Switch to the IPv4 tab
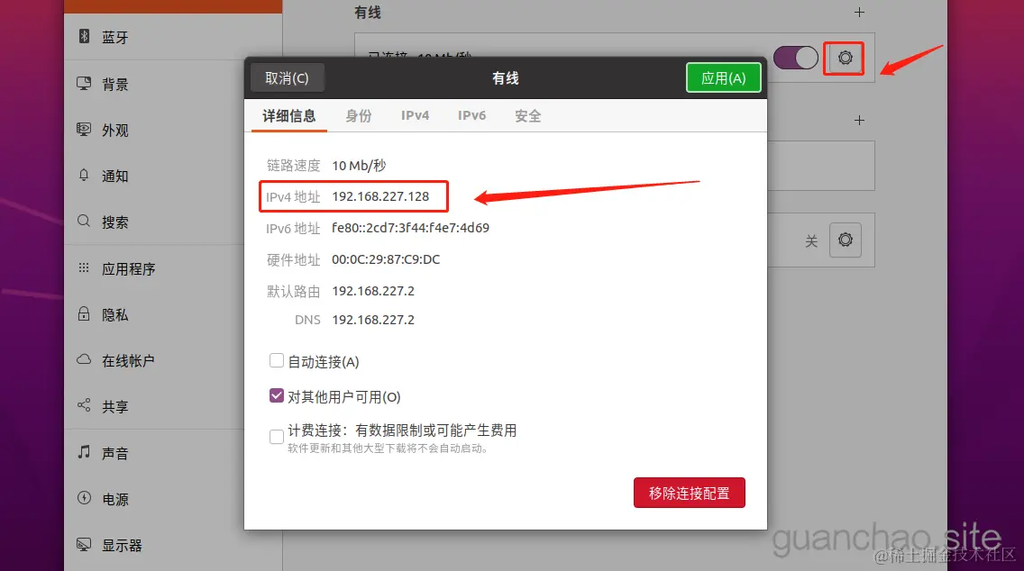Screen dimensions: 1024x571 (415, 115)
